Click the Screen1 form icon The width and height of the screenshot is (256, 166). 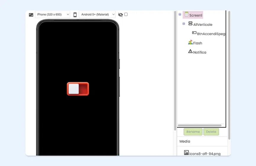tap(187, 14)
